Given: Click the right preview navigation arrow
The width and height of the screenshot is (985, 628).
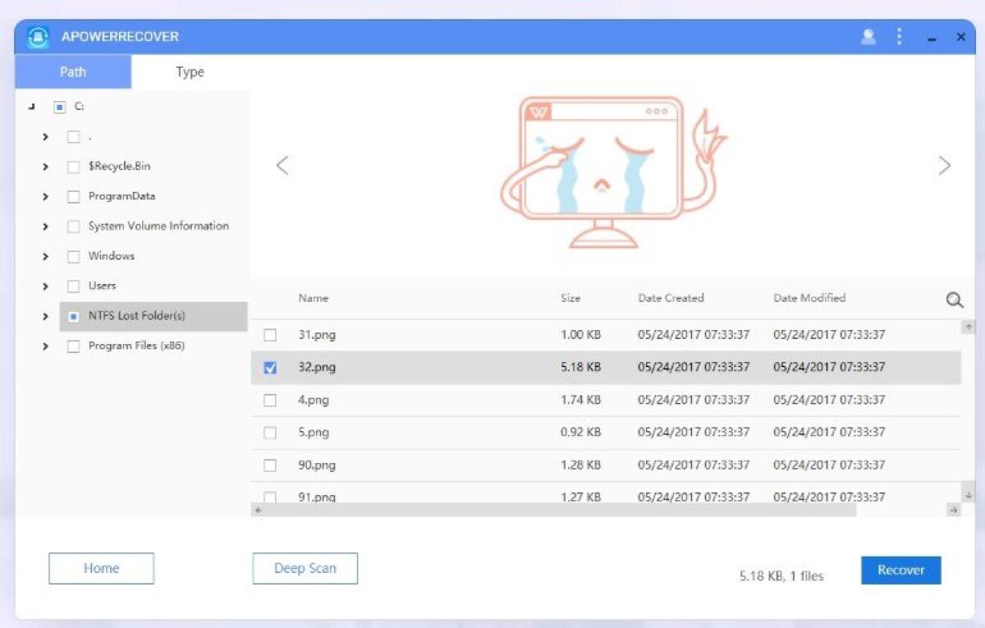Looking at the screenshot, I should [945, 165].
